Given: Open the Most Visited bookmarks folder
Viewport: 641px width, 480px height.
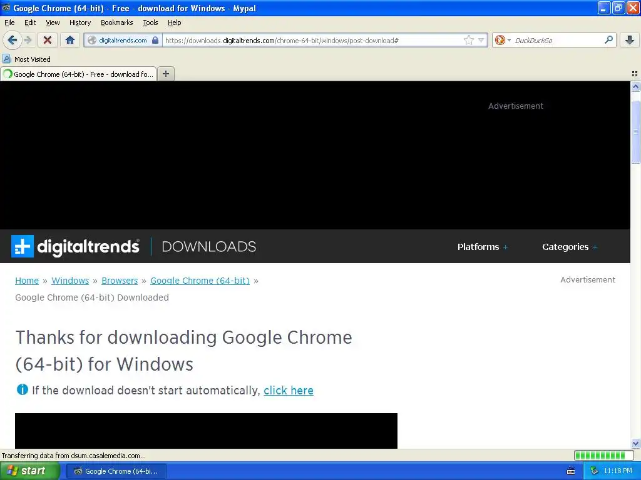Looking at the screenshot, I should pos(26,59).
